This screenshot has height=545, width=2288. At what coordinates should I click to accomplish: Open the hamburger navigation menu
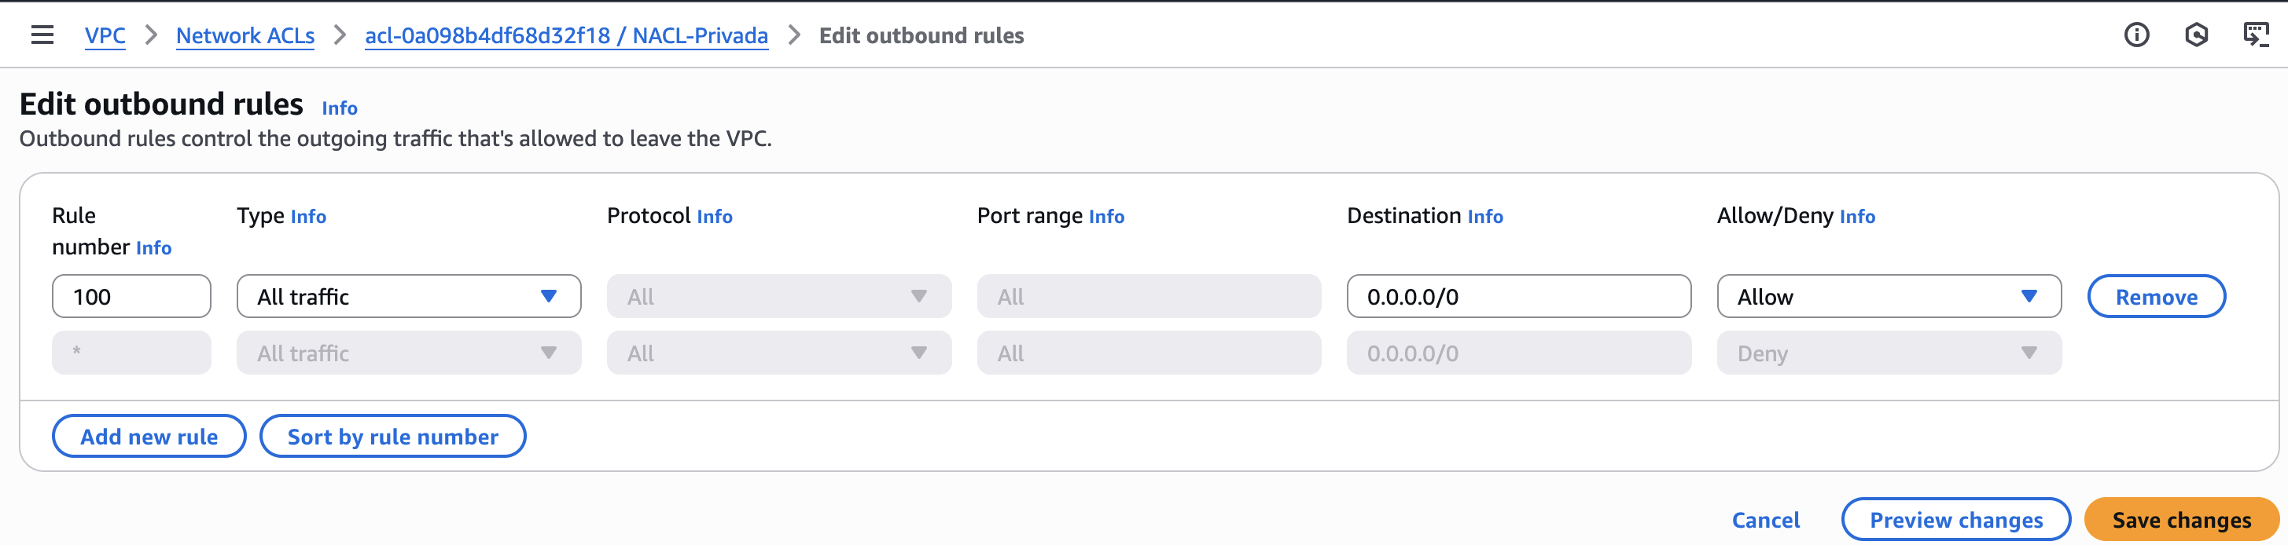(x=42, y=35)
